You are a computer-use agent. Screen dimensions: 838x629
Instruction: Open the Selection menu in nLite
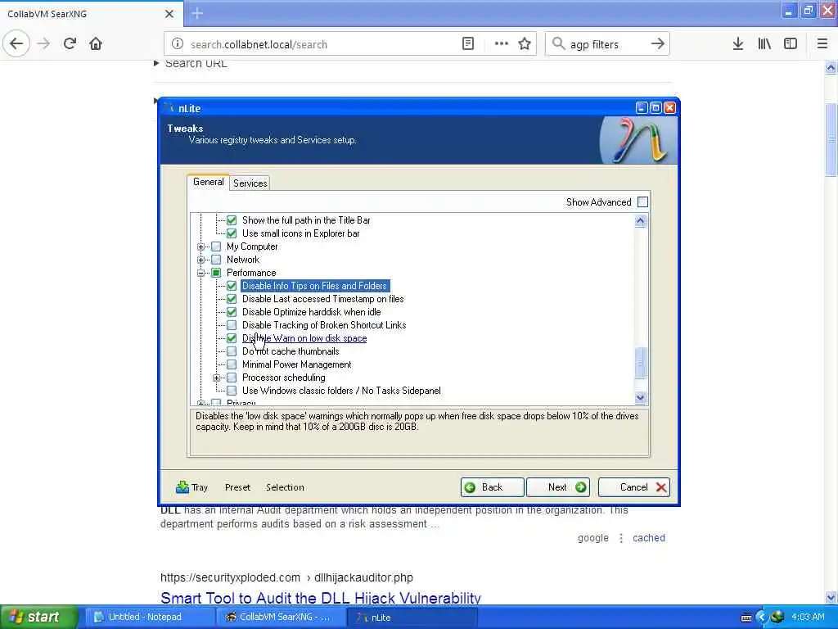285,487
